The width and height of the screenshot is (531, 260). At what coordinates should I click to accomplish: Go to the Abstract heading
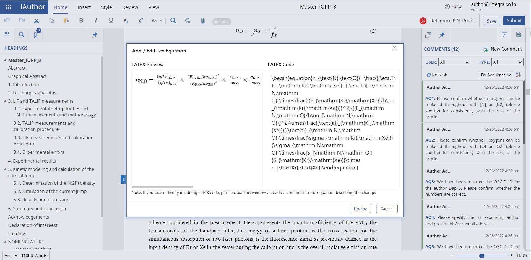(17, 68)
